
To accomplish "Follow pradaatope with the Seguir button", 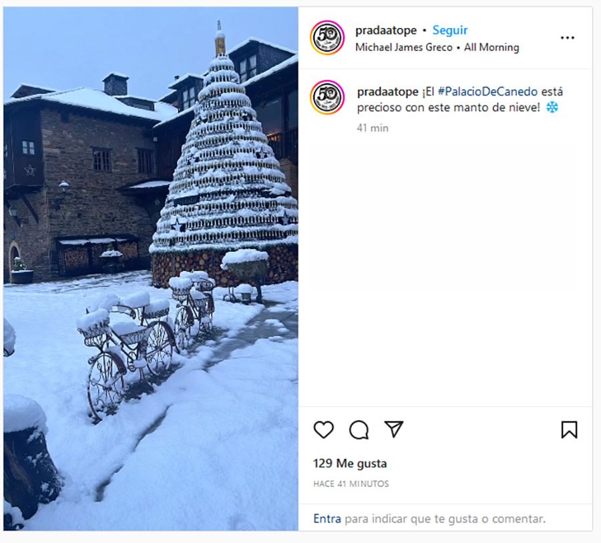I will [450, 30].
